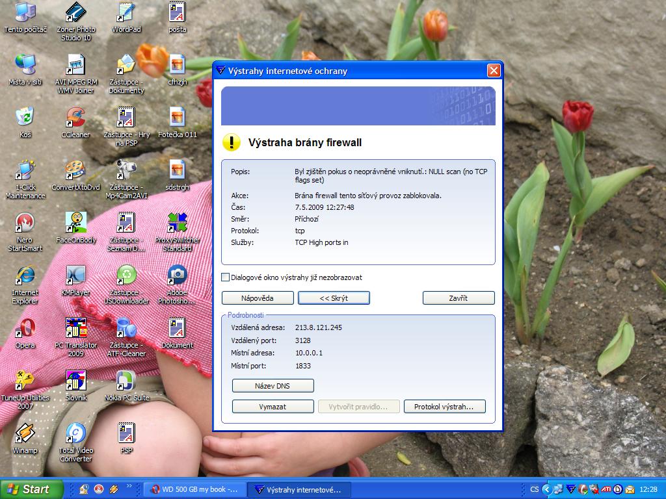666x499 pixels.
Task: Open Nokia PC Suite shortcut
Action: point(126,381)
